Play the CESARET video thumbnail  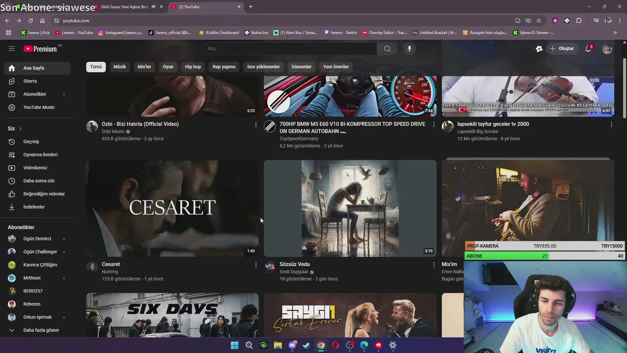point(172,208)
